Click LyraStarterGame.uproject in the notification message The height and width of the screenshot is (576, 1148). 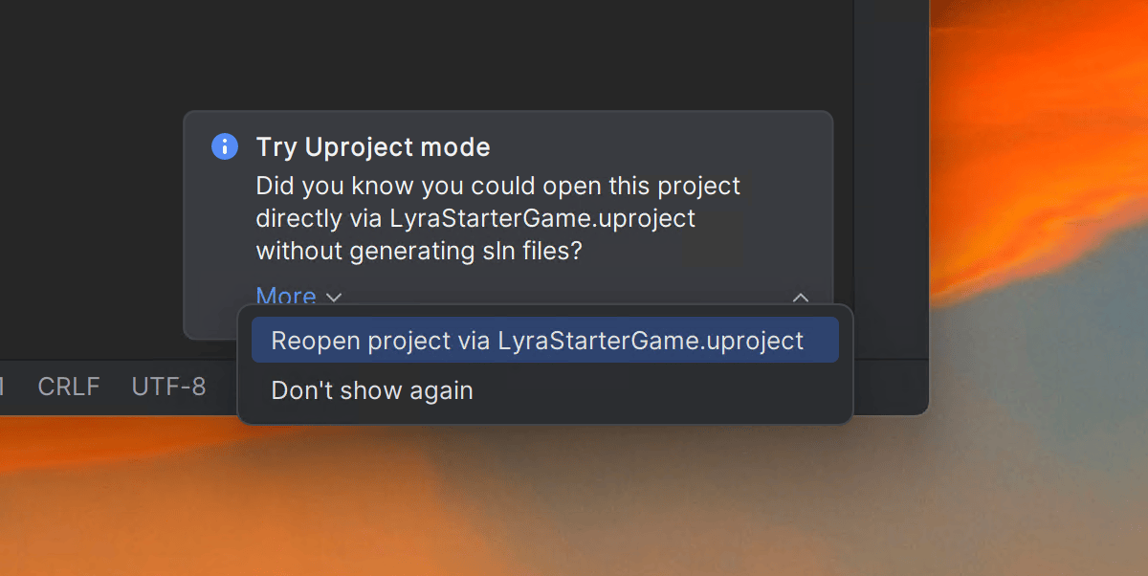click(x=542, y=218)
